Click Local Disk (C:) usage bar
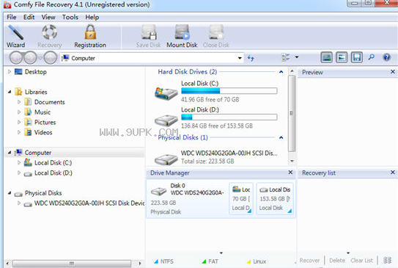 [x=229, y=91]
